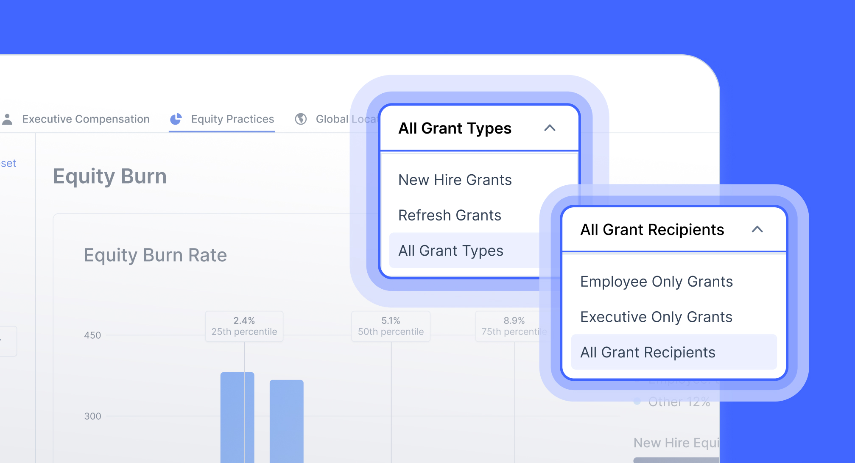Select Executive Only Grants option
855x463 pixels.
point(656,317)
